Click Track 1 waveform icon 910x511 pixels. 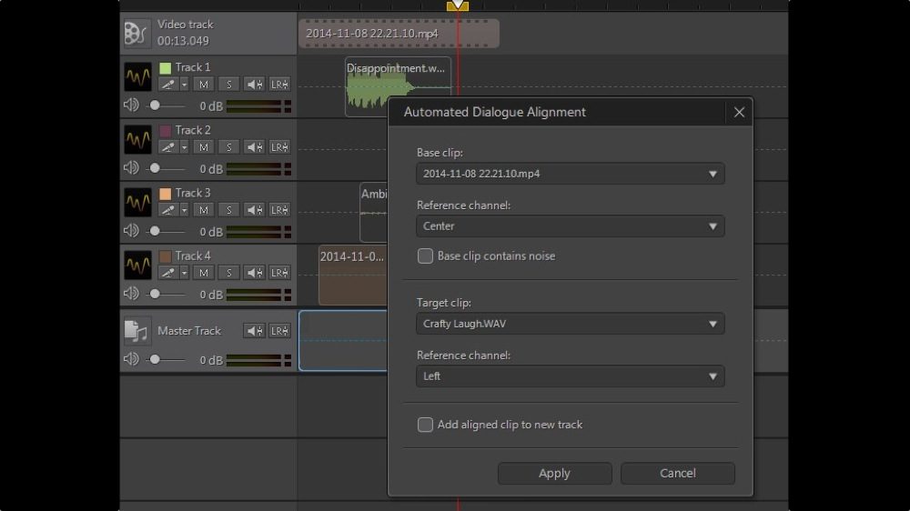tap(137, 76)
